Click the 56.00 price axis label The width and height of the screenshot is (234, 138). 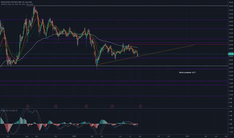point(231,6)
